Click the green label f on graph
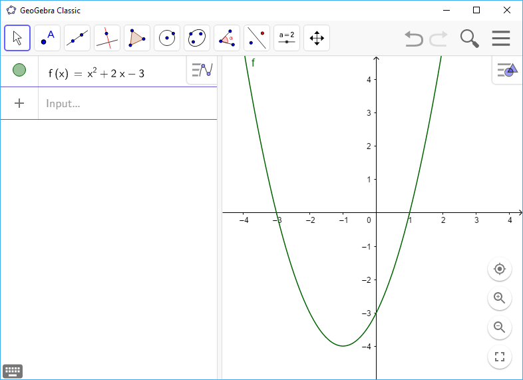The width and height of the screenshot is (523, 380). [x=253, y=63]
